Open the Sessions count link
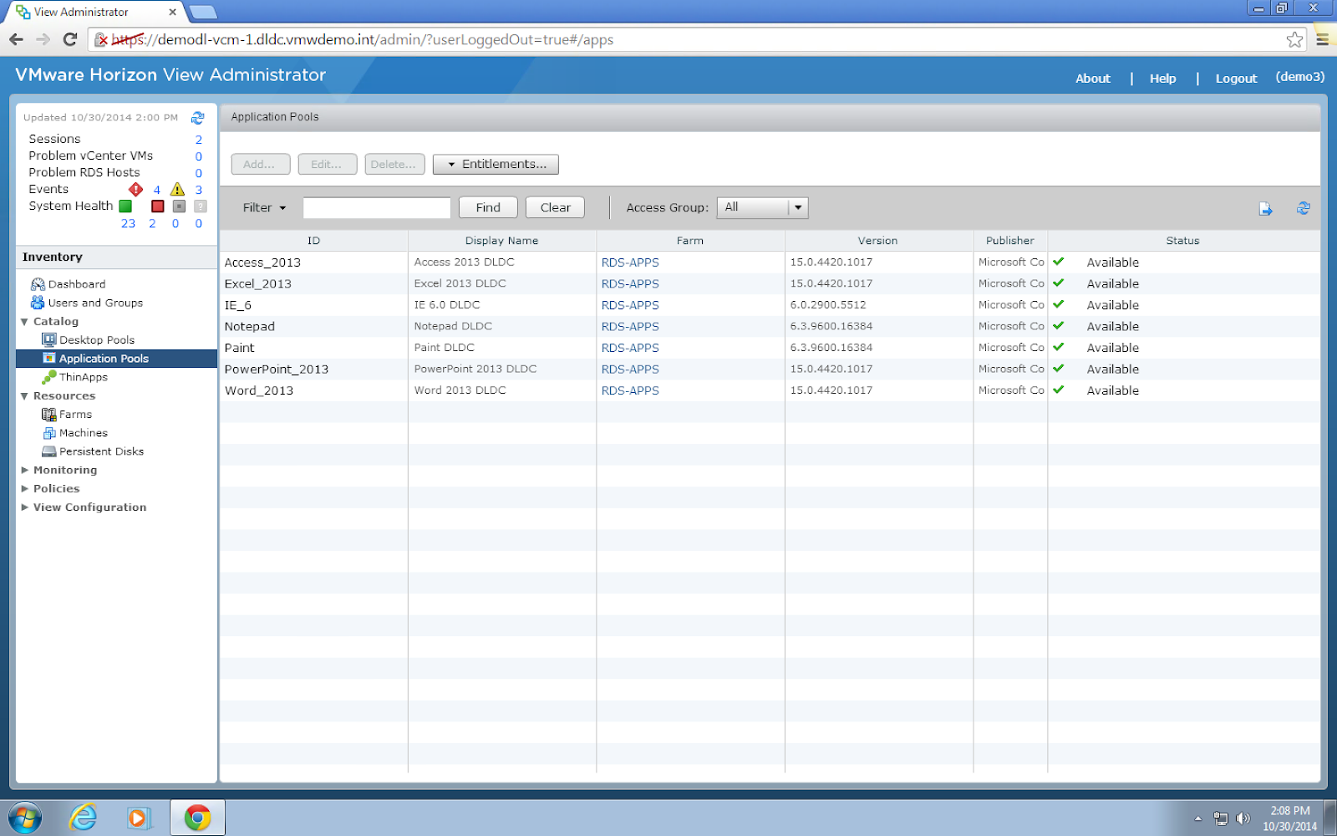Screen dimensions: 1337x836 tap(199, 140)
